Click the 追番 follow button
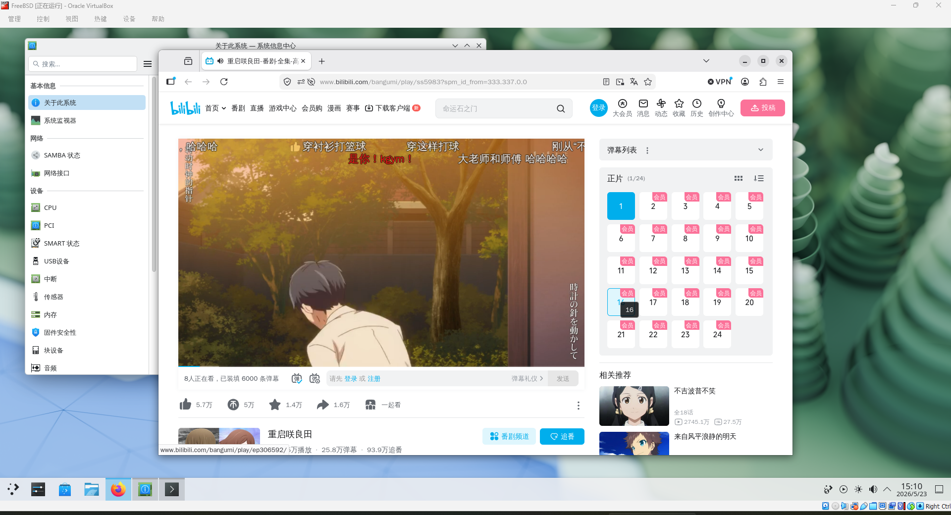The width and height of the screenshot is (951, 515). [562, 436]
